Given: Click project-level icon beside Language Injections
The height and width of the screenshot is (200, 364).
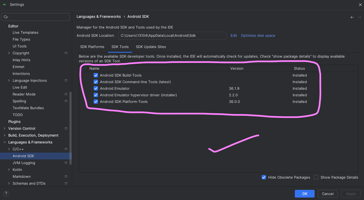Looking at the screenshot, I should coord(66,80).
